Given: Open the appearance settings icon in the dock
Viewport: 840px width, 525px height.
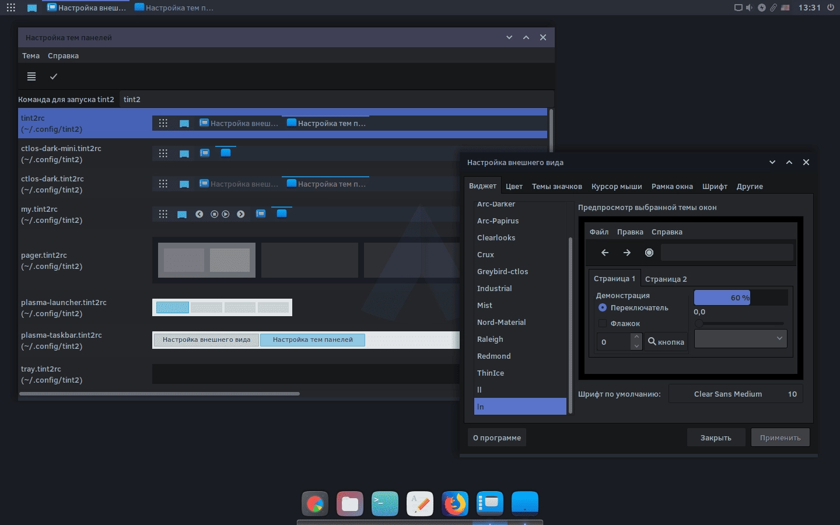Looking at the screenshot, I should pos(490,503).
